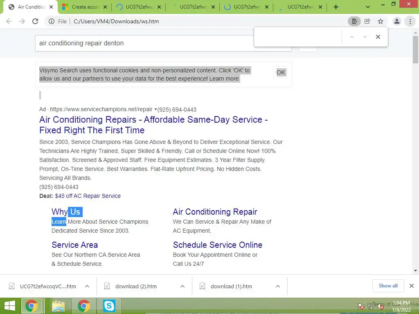The height and width of the screenshot is (314, 419).
Task: Open the Learn more cookie link
Action: [x=224, y=78]
